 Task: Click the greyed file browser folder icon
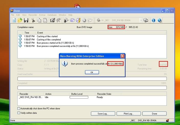pyautogui.click(x=90, y=20)
